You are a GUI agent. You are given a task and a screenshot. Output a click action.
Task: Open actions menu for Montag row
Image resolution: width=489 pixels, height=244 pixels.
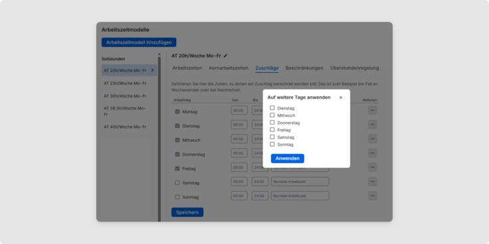372,110
